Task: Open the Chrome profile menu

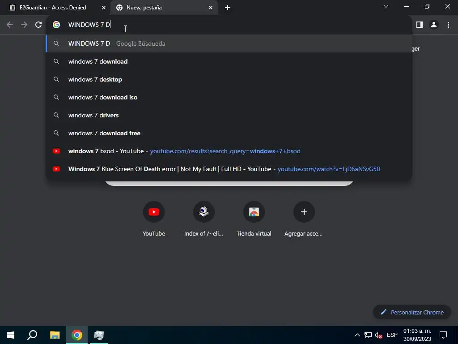Action: click(x=434, y=25)
